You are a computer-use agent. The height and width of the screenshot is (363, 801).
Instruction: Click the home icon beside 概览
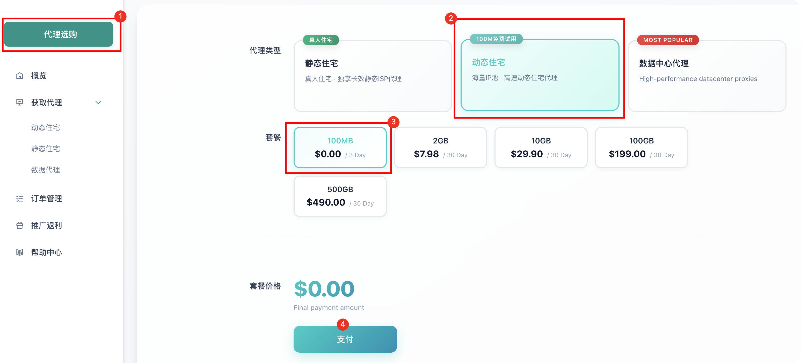coord(20,76)
